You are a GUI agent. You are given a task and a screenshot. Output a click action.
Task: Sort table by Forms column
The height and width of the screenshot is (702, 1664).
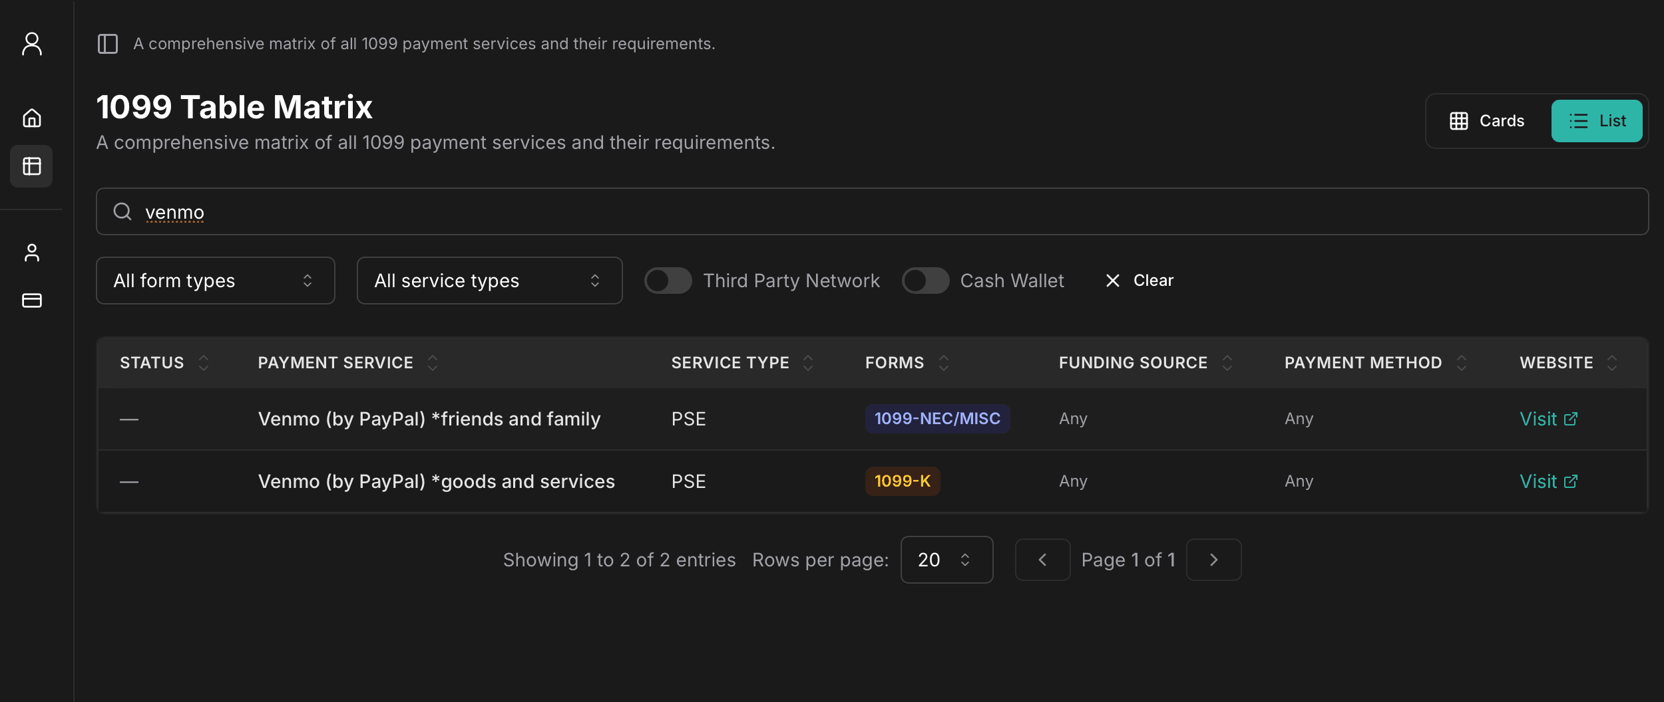tap(943, 363)
